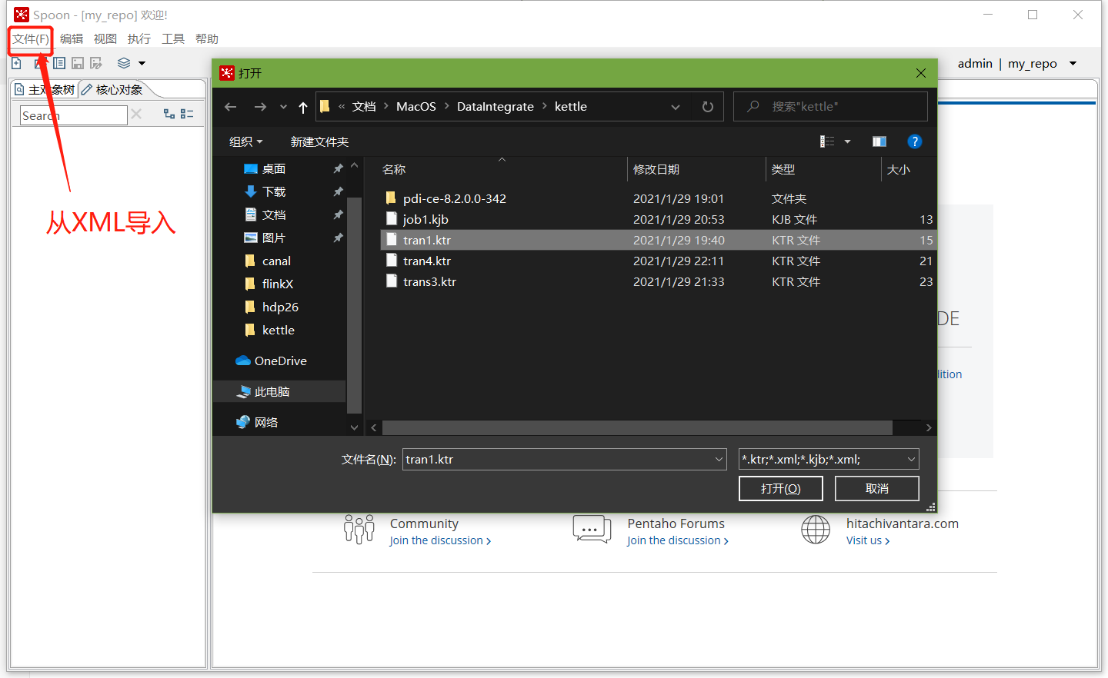Click the 取消 button
This screenshot has height=678, width=1108.
[877, 489]
